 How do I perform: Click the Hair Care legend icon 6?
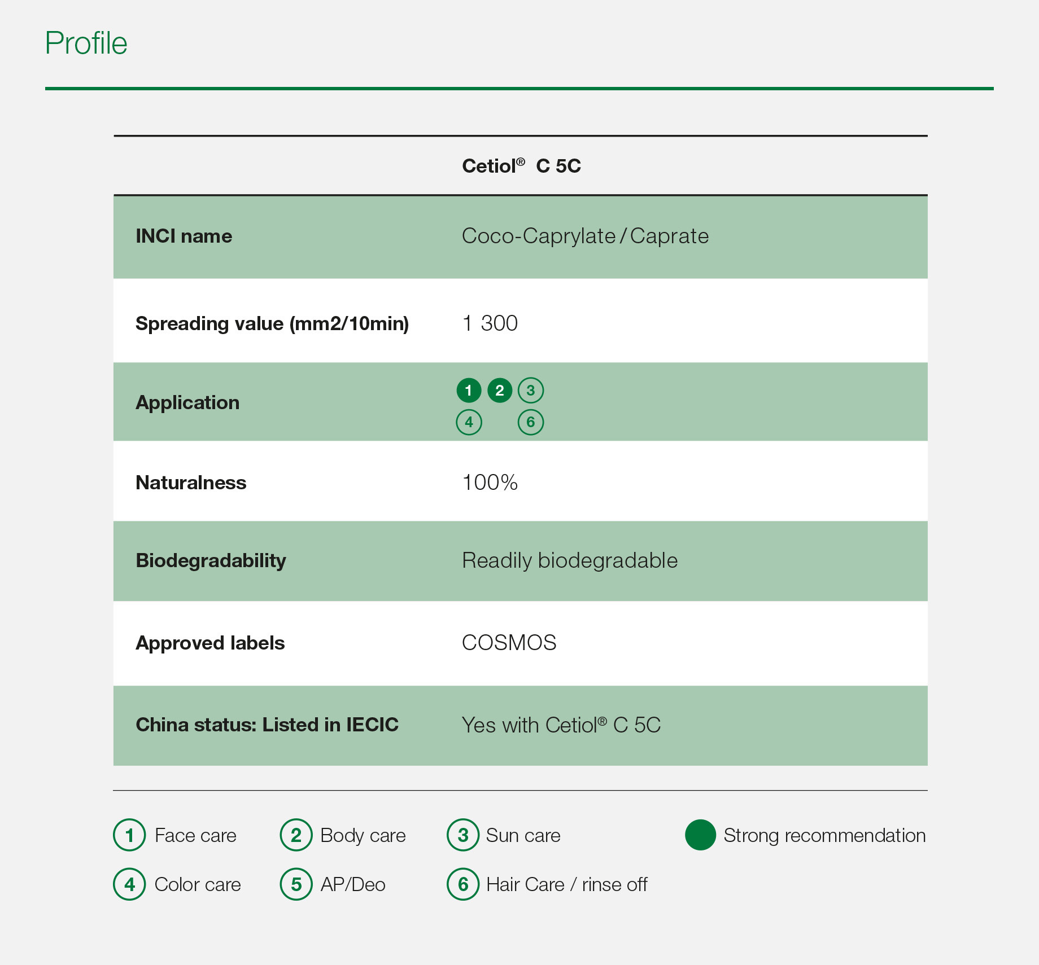point(463,884)
